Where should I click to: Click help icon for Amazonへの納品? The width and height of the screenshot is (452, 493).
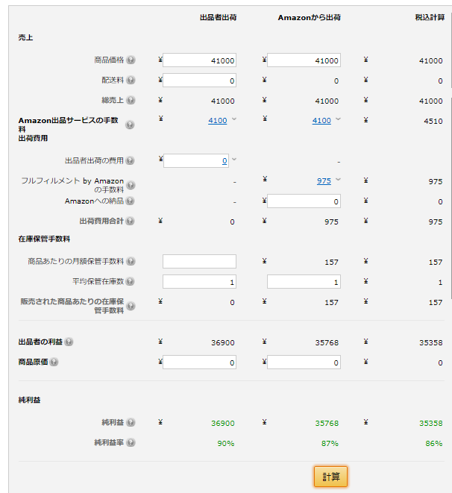click(x=131, y=201)
